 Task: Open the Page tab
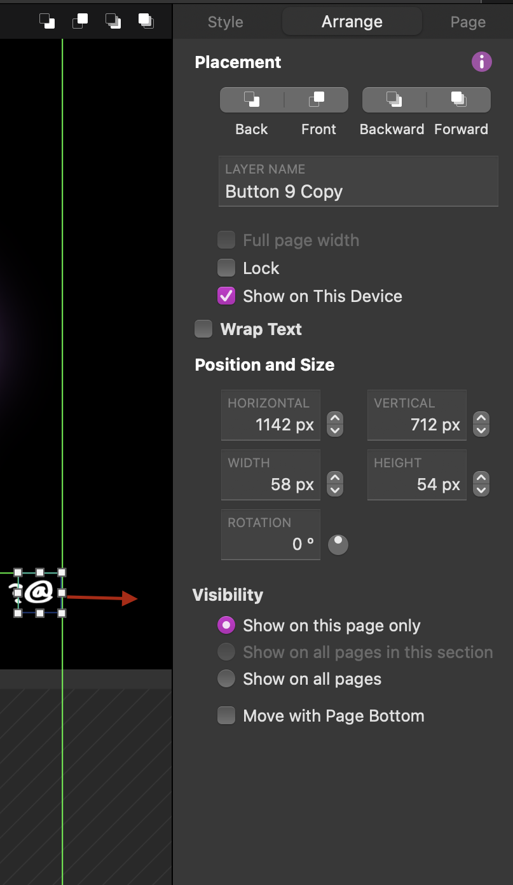[x=468, y=22]
